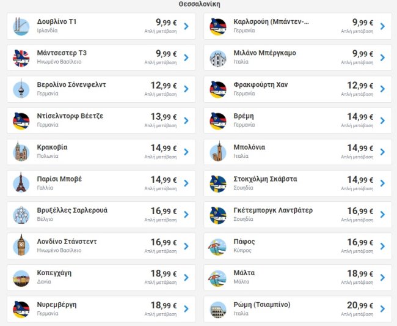Open the Μάλτα chevron arrow
397x326 pixels.
(382, 278)
